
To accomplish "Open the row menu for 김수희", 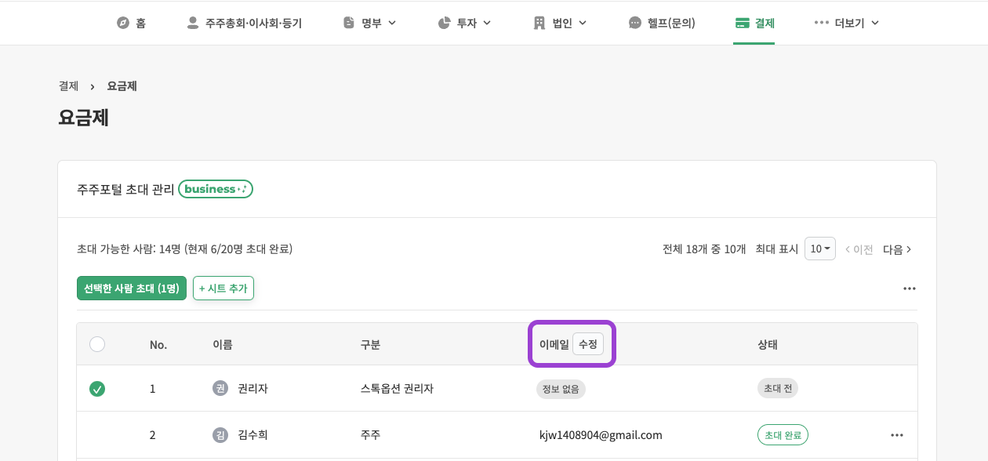I will click(x=897, y=435).
